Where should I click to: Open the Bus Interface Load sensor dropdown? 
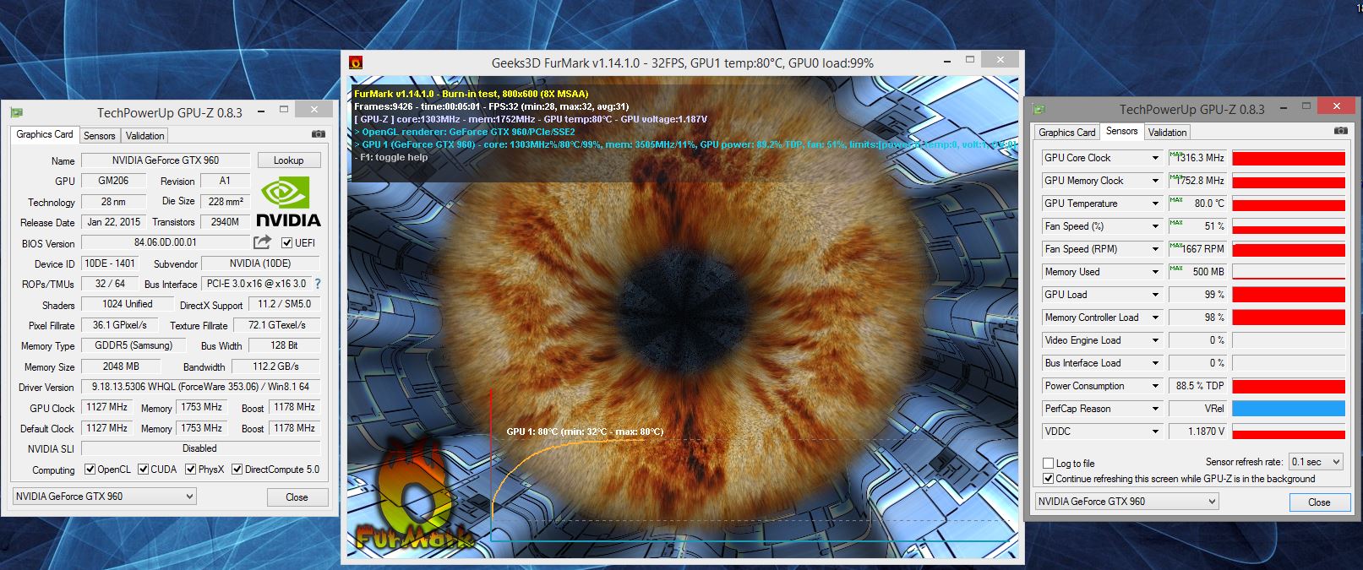(x=1155, y=363)
